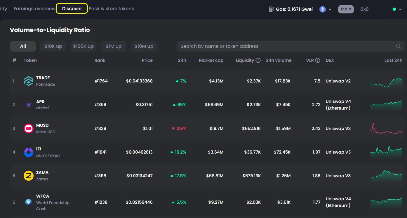Viewport: 407px width, 218px height.
Task: Open the Earnings overview tab
Action: tap(34, 9)
